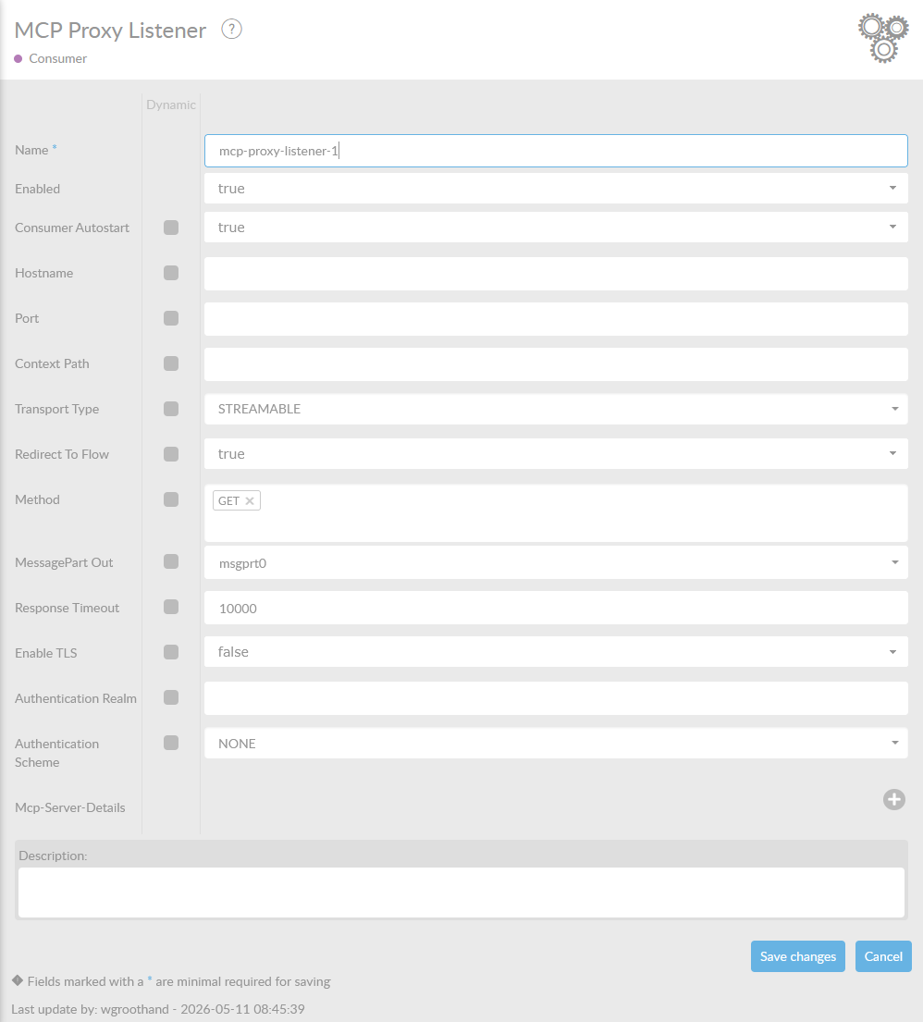Open the Transport Type STREAMABLE dropdown
The width and height of the screenshot is (923, 1022).
click(556, 409)
